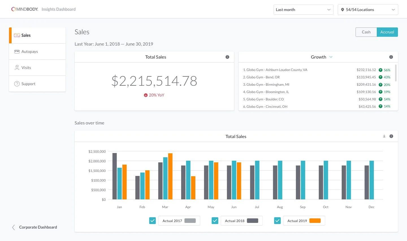This screenshot has height=241, width=407.
Task: Click the Jul month axis label
Action: click(x=257, y=207)
